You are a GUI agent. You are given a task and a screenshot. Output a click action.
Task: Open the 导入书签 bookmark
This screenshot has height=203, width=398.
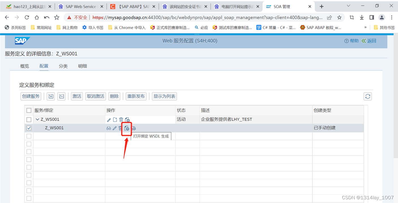[93, 27]
